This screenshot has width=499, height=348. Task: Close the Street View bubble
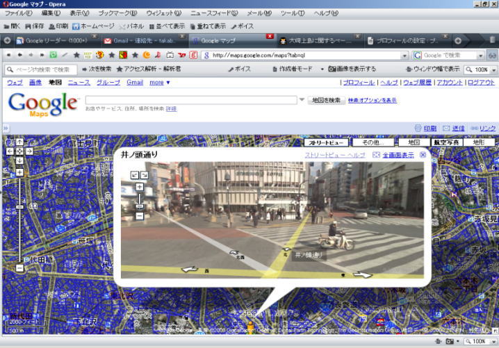click(423, 155)
